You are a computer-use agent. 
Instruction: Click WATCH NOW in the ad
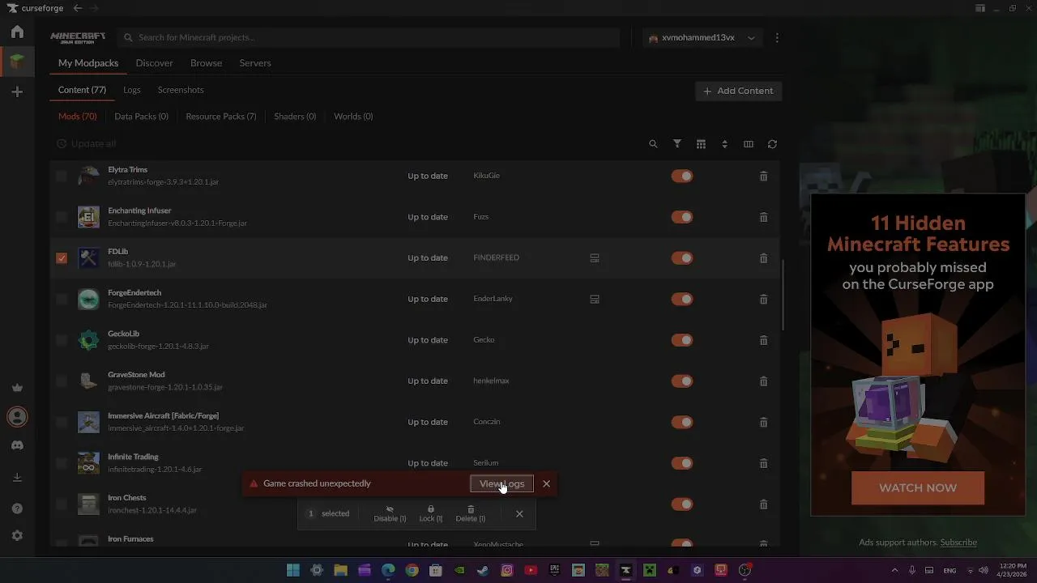[x=918, y=488]
